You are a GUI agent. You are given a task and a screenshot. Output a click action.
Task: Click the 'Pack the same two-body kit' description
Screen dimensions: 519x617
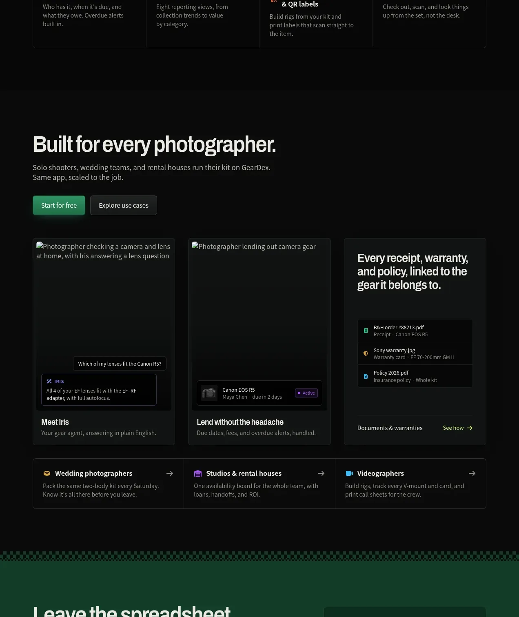point(101,490)
